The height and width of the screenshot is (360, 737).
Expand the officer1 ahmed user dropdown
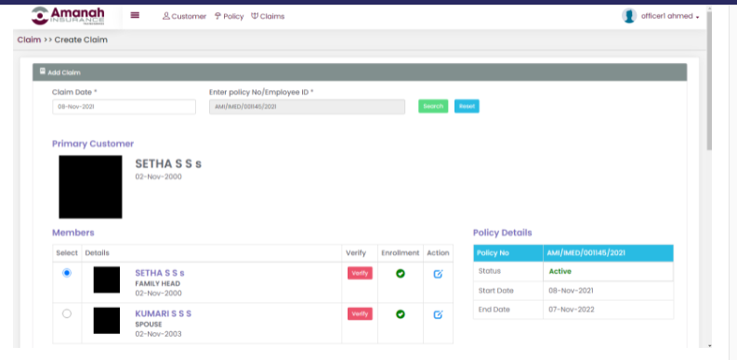click(670, 17)
